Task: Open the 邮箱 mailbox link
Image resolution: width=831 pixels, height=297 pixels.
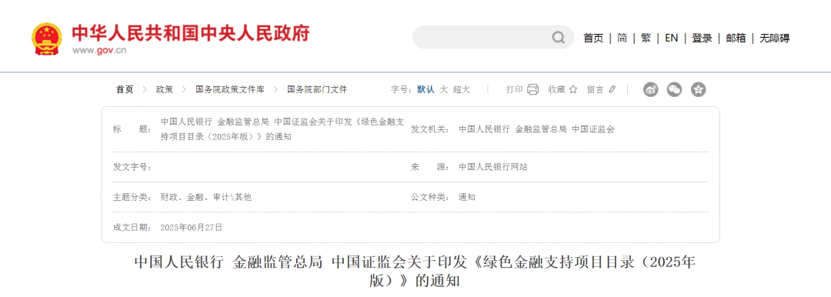Action: (x=736, y=38)
